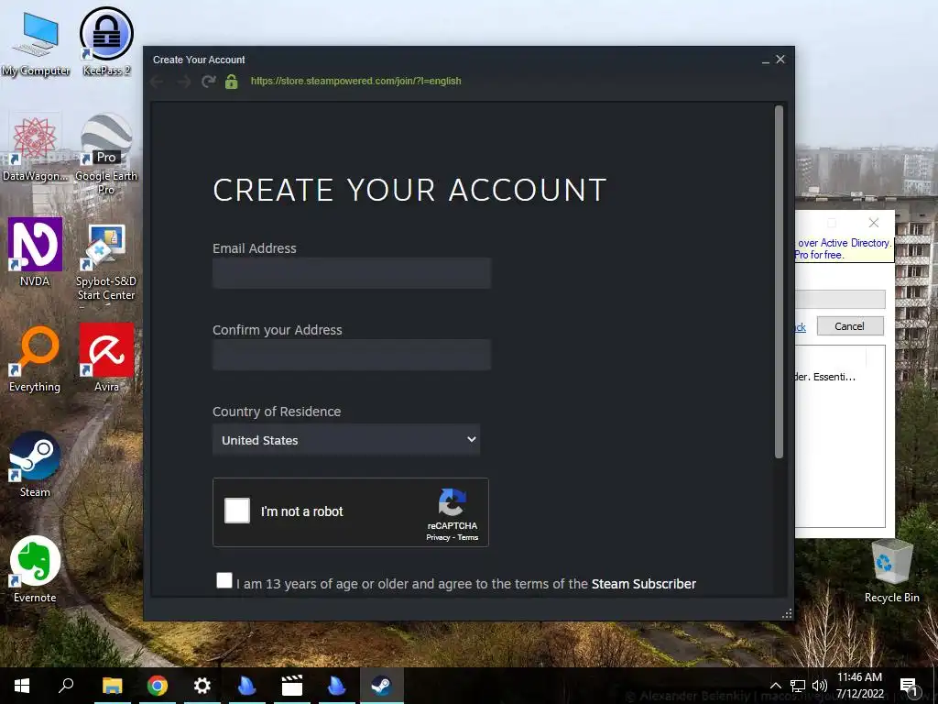Screen dimensions: 938x704
Task: Open File Explorer from the taskbar
Action: coord(112,686)
